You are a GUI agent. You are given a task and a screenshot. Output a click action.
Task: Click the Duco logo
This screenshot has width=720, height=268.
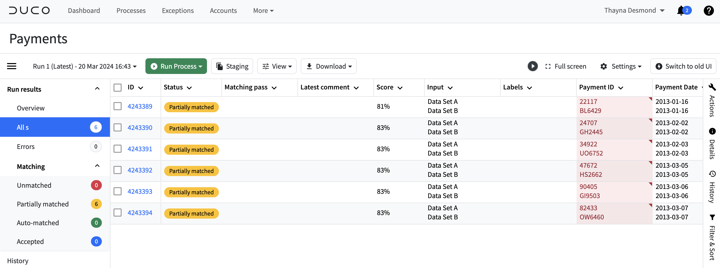(x=29, y=10)
